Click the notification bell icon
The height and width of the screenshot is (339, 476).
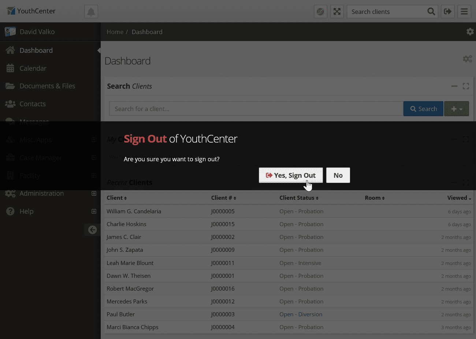coord(91,11)
